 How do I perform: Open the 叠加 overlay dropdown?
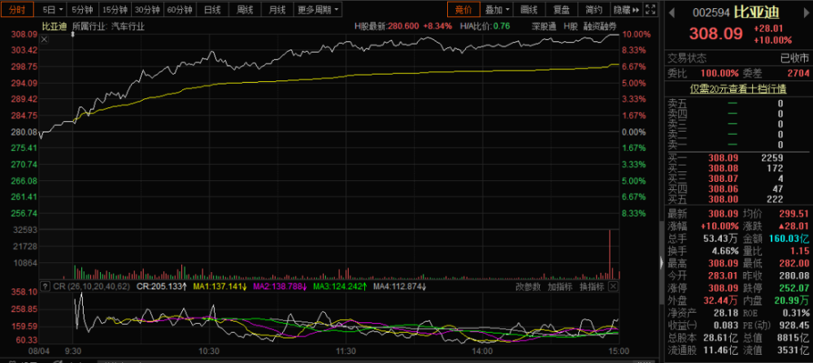pyautogui.click(x=498, y=9)
